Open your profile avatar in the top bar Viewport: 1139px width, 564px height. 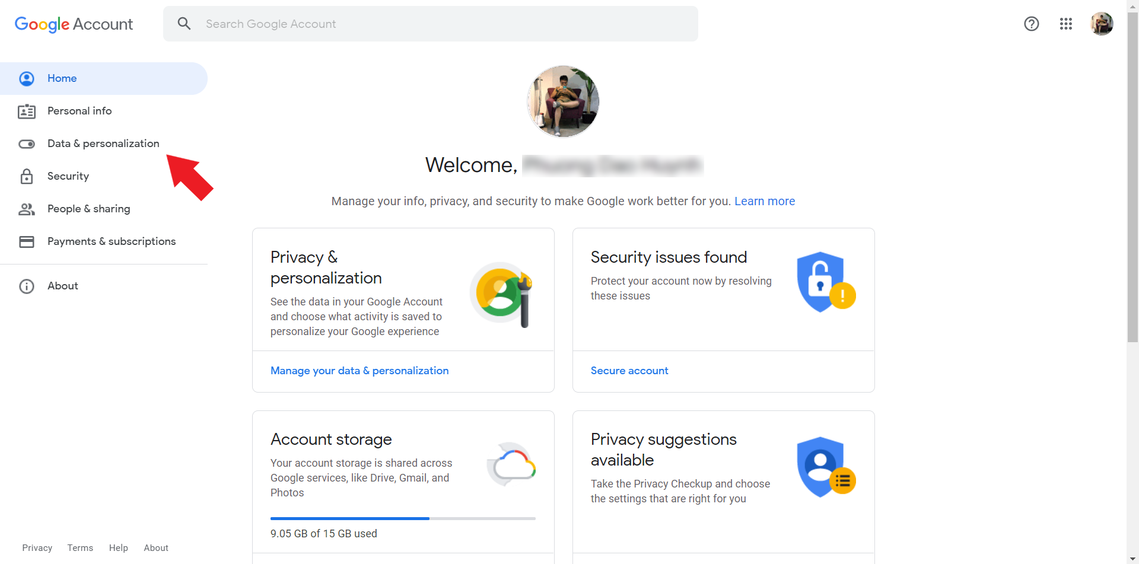[x=1102, y=24]
